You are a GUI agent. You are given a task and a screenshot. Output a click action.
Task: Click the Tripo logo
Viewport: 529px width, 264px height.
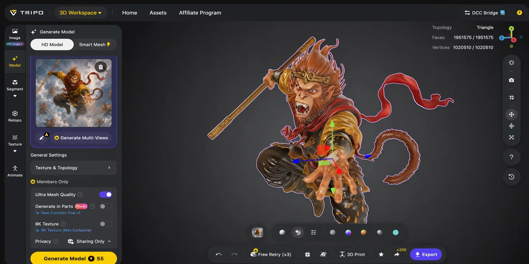tap(27, 13)
